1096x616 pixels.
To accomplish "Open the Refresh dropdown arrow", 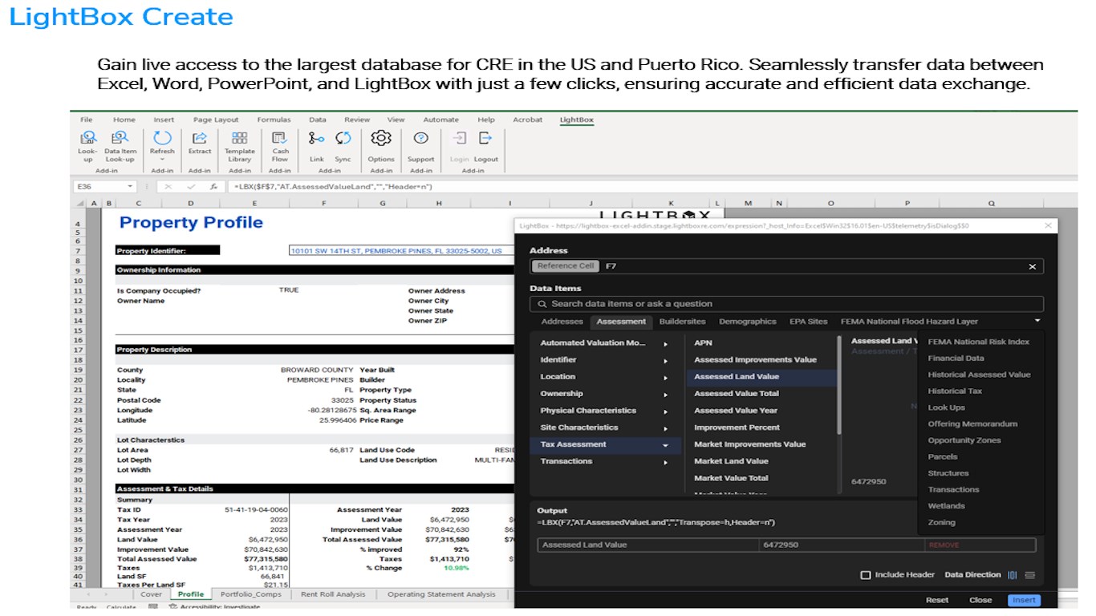I will pyautogui.click(x=162, y=159).
